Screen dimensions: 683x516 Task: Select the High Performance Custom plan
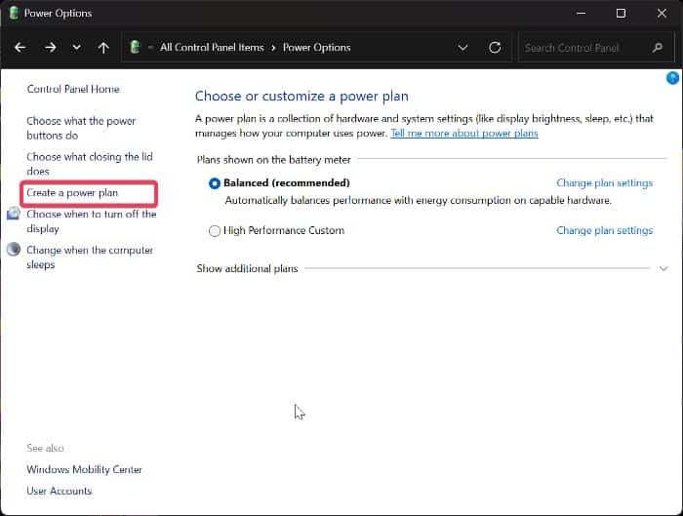[x=215, y=231]
